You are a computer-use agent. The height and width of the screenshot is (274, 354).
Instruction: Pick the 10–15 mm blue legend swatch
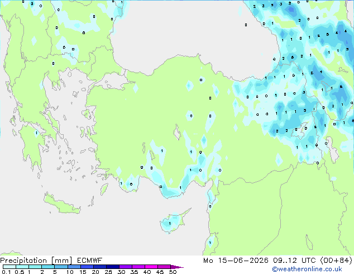click(74, 267)
